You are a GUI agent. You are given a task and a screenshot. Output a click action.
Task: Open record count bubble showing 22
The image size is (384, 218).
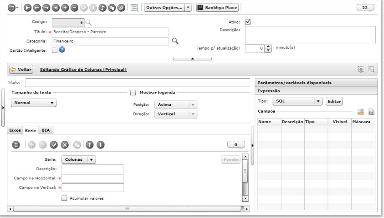(x=365, y=8)
